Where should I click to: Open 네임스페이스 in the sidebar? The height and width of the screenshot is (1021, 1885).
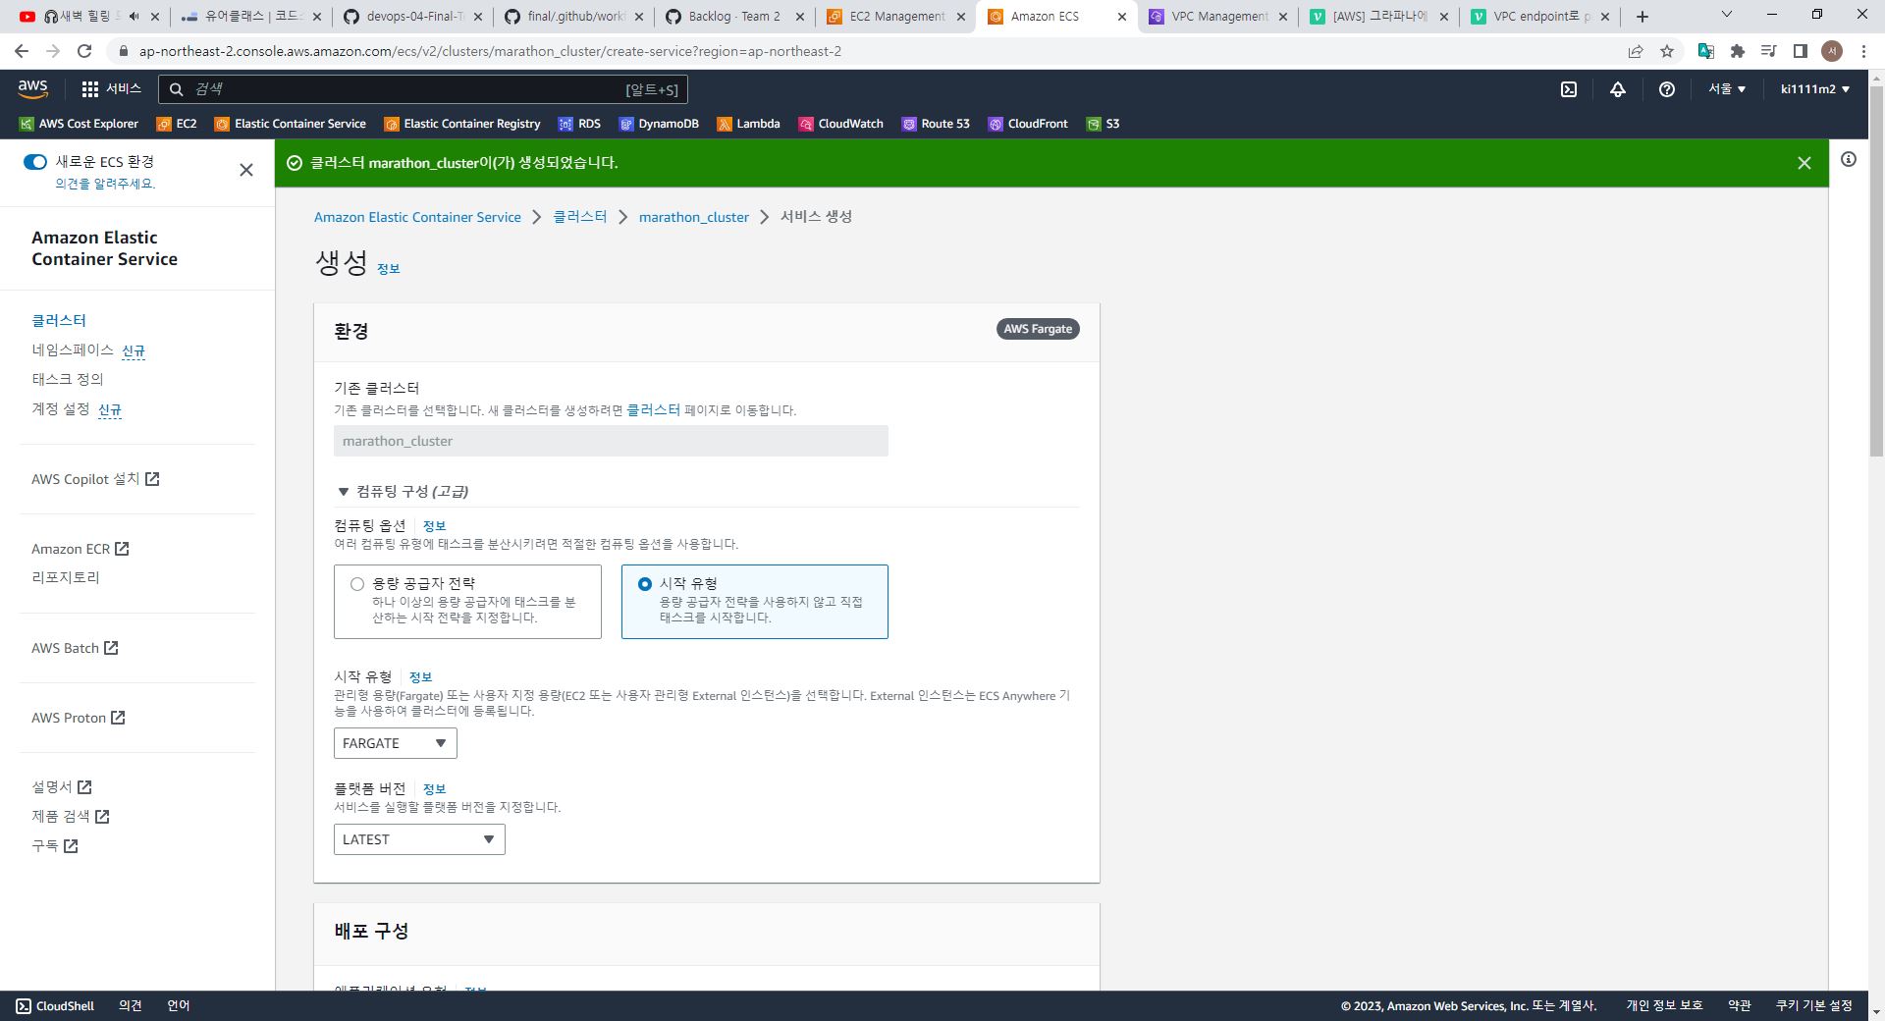point(73,349)
